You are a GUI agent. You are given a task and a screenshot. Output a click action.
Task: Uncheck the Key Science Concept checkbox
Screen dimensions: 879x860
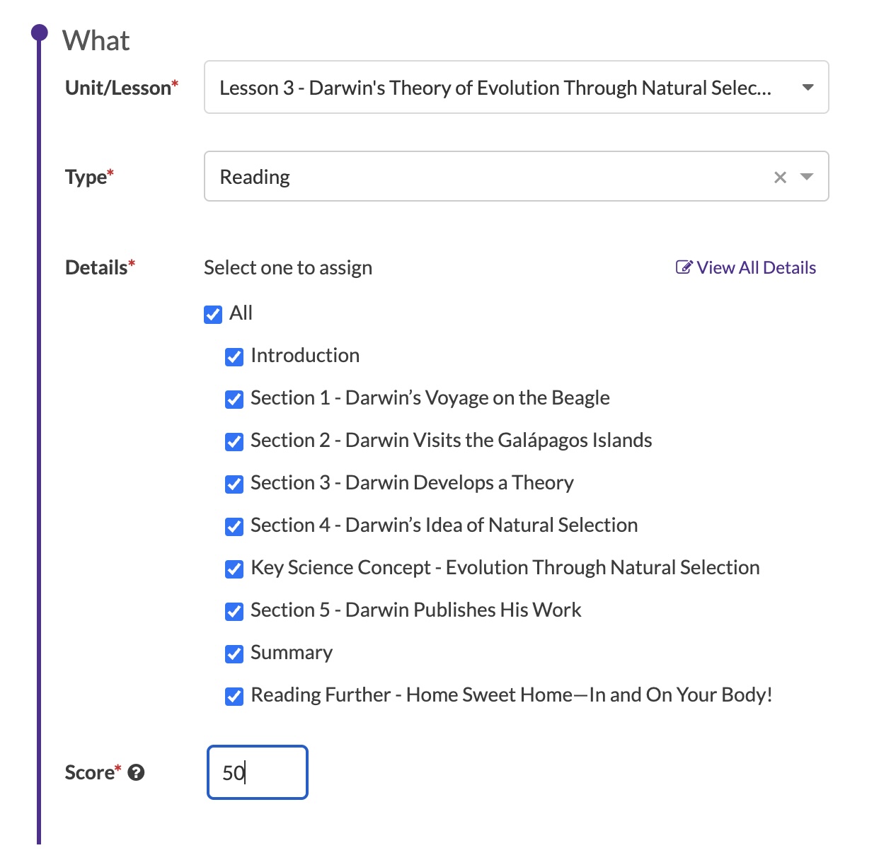(234, 569)
